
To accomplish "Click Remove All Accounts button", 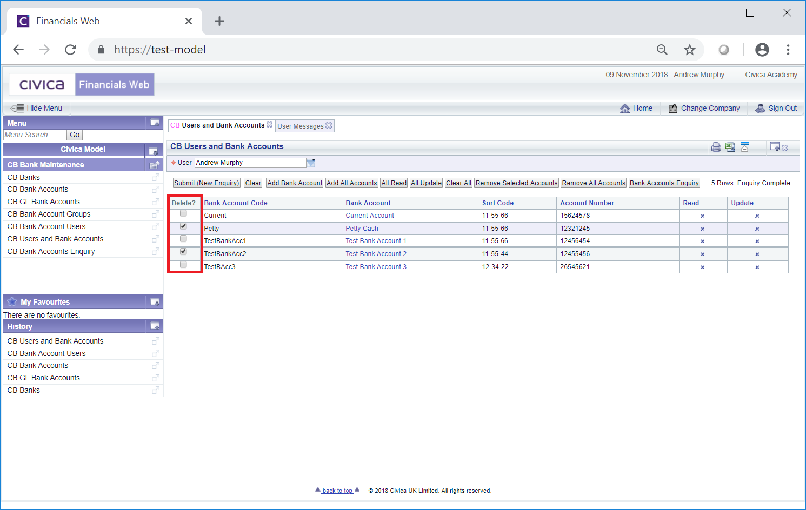I will coord(594,183).
